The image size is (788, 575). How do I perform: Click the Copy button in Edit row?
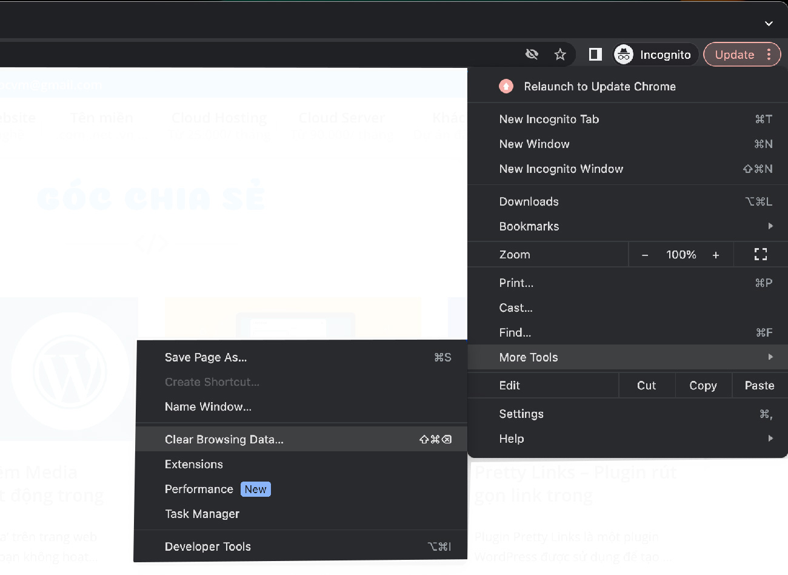click(x=703, y=385)
